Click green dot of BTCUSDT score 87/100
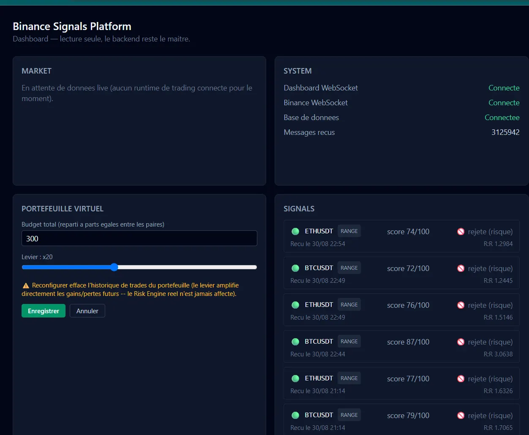 [x=295, y=342]
